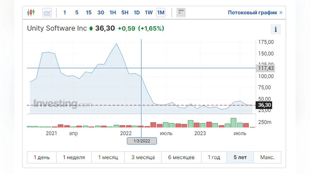This screenshot has height=174, width=310.
Task: Click the 250m volume axis label
Action: (x=264, y=122)
